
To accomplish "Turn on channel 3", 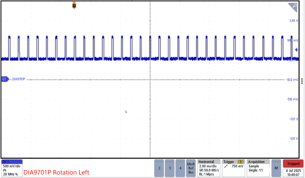I will (170, 168).
